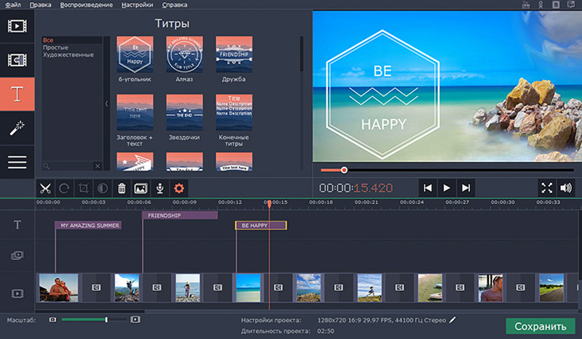582x339 pixels.
Task: Select the Алмаз title thumbnail
Action: [x=184, y=54]
